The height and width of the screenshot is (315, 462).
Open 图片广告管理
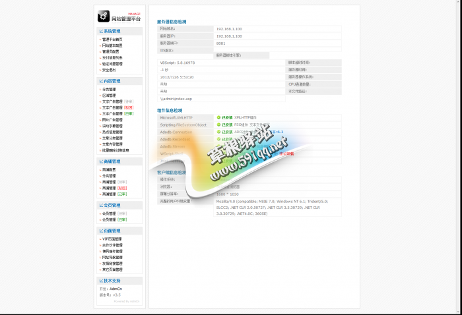click(112, 120)
